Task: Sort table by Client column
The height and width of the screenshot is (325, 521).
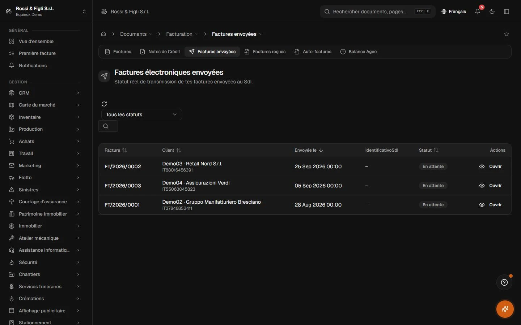Action: pos(172,150)
